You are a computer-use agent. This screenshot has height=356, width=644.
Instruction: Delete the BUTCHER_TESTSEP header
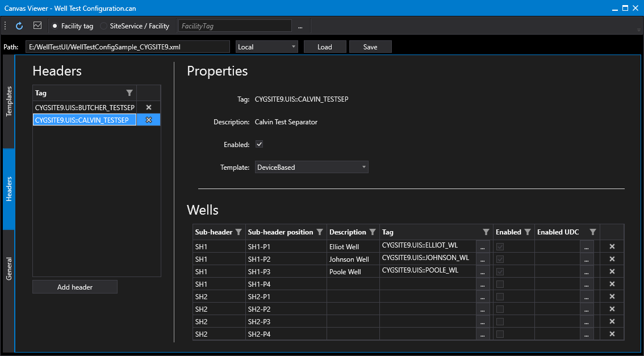149,107
